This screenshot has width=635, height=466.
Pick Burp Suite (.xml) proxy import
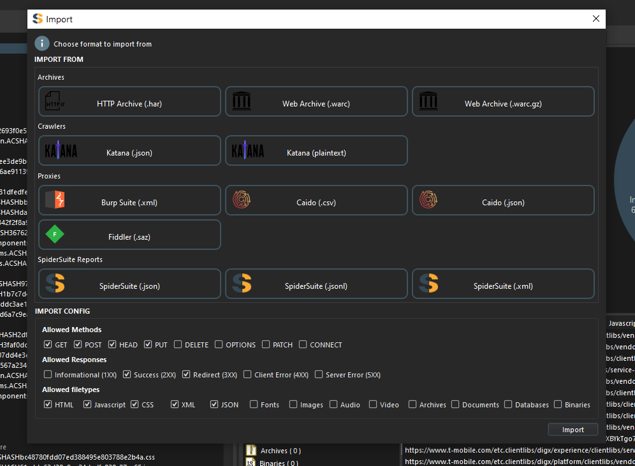pos(129,200)
